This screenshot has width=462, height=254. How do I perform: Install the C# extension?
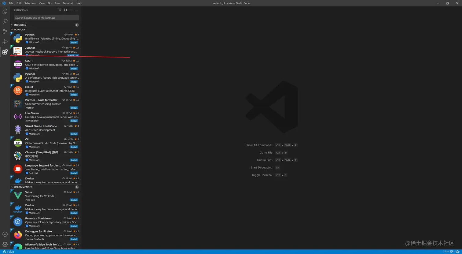(74, 147)
